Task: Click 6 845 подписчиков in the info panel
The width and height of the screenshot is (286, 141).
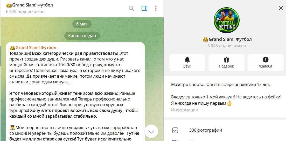Action: pos(227,46)
